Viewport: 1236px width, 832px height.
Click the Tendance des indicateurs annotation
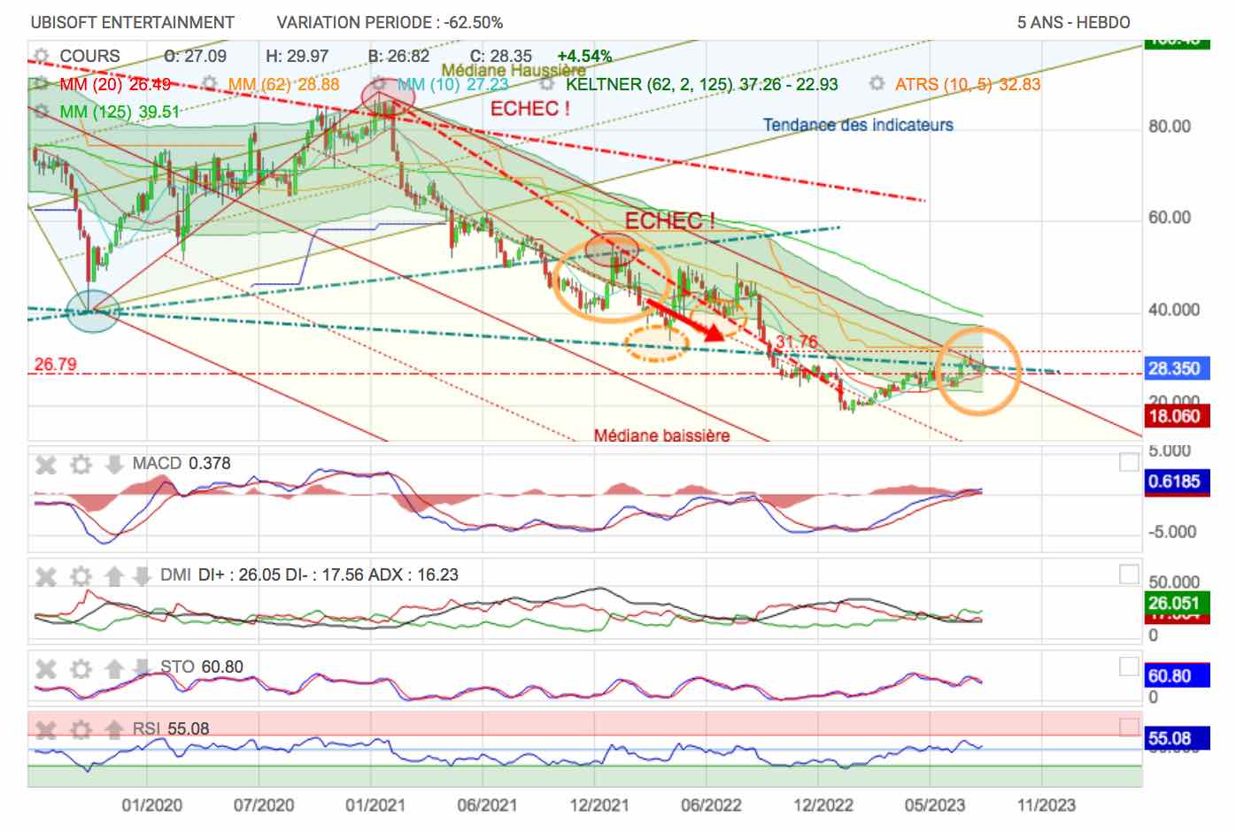pos(858,125)
